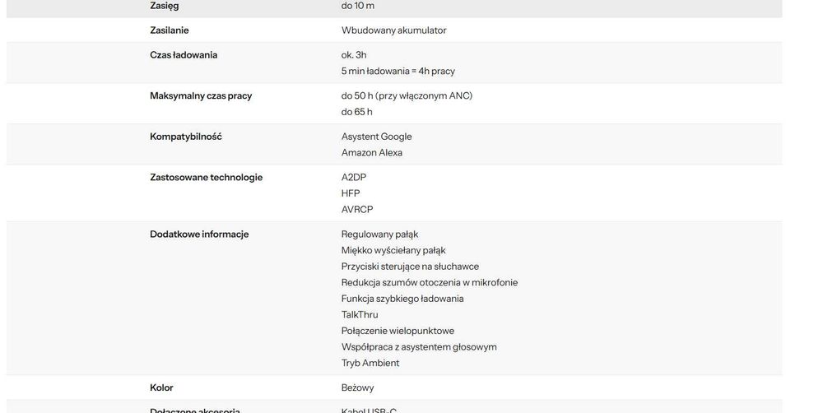The width and height of the screenshot is (823, 413).
Task: Click the "AVRCP" technology entry
Action: 357,209
